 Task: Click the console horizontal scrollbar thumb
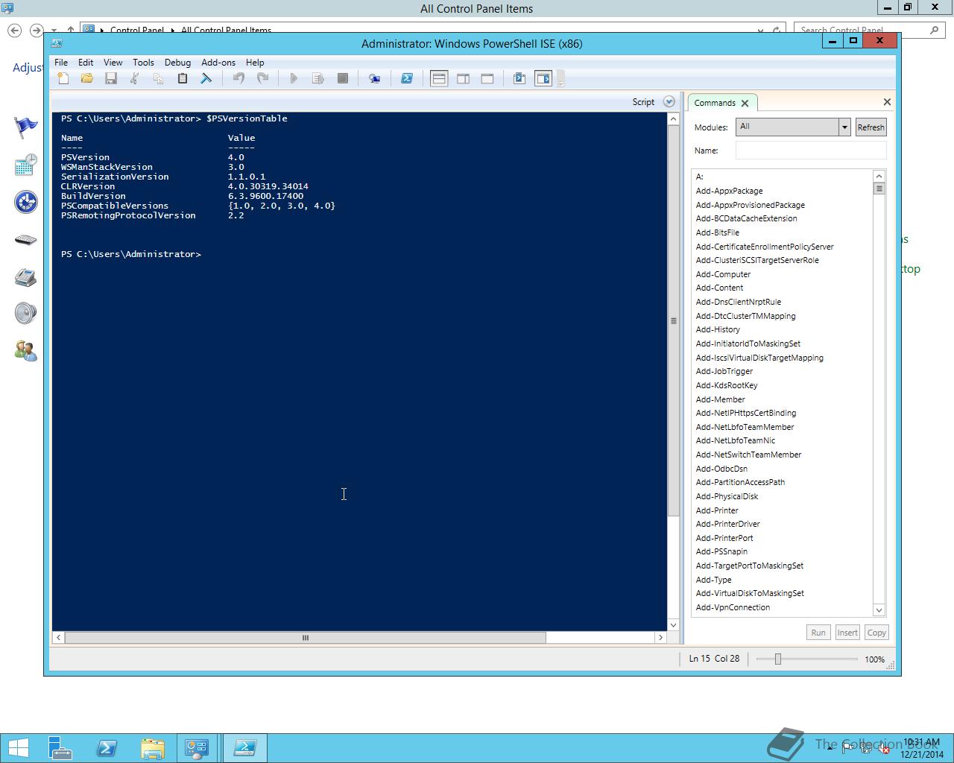click(305, 638)
